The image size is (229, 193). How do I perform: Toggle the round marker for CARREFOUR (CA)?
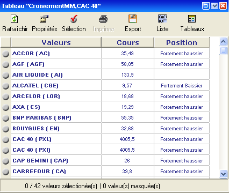[x=6, y=172]
